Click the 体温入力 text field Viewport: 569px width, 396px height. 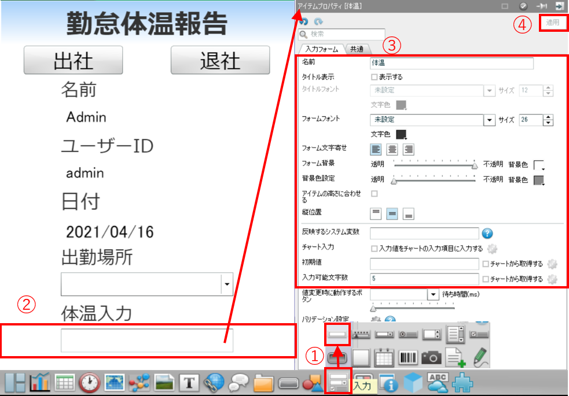click(x=147, y=341)
